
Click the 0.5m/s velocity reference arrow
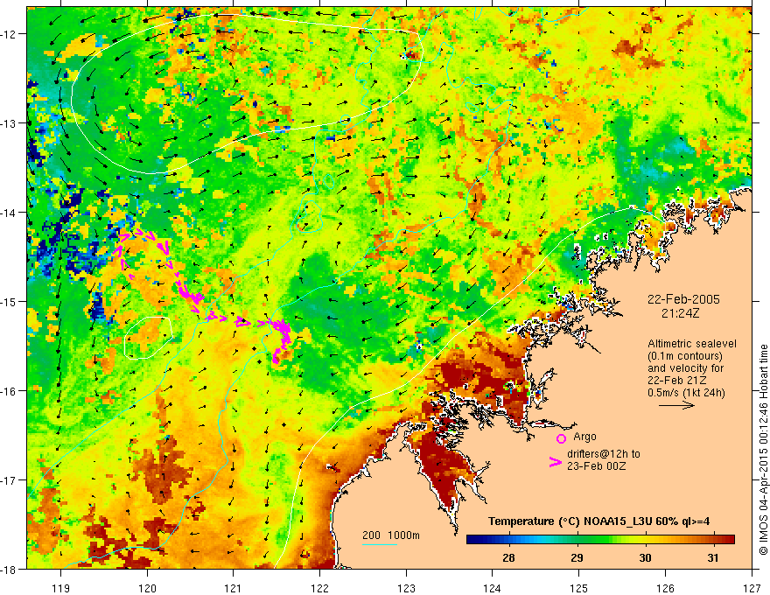point(676,405)
